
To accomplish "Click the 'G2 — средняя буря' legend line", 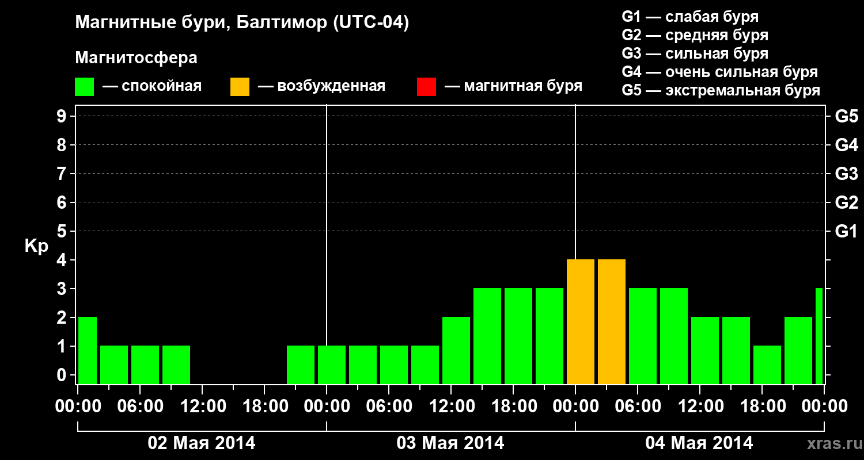I will (695, 35).
